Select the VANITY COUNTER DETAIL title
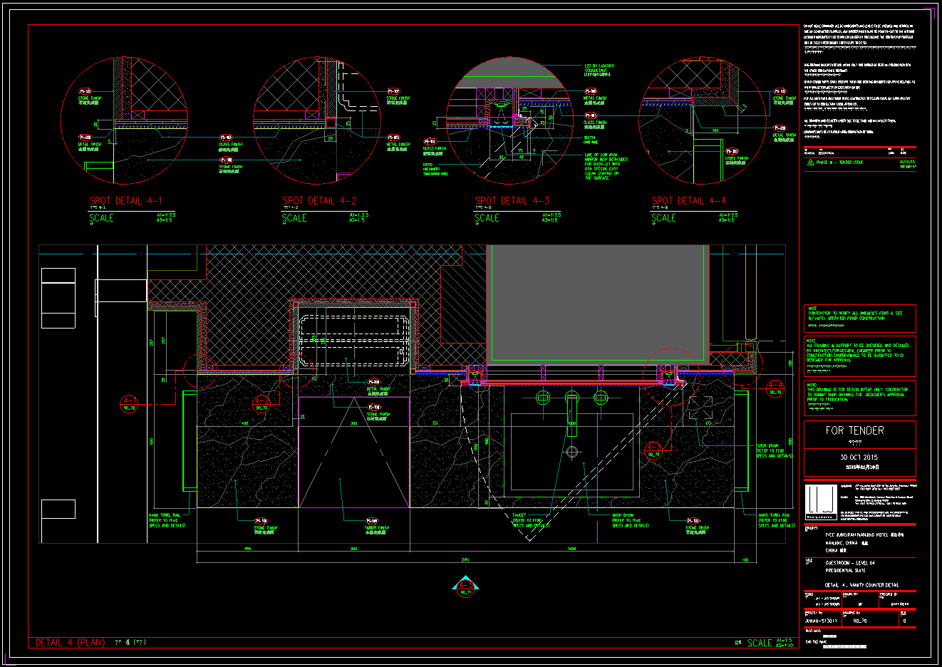This screenshot has width=942, height=667. click(861, 585)
